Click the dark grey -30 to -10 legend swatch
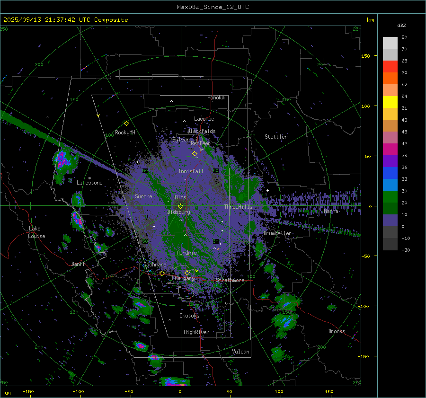The image size is (426, 398). click(x=390, y=244)
